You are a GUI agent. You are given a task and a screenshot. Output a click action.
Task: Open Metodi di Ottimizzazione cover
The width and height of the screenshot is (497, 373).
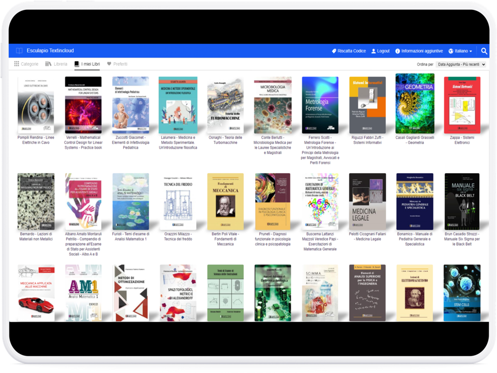[x=131, y=293]
